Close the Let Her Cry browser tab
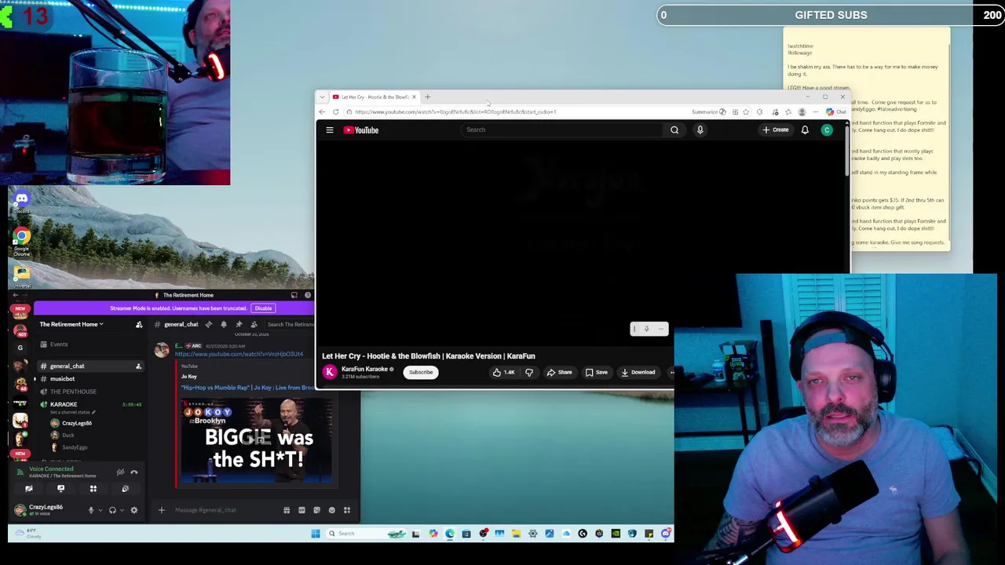The width and height of the screenshot is (1005, 565). point(414,97)
